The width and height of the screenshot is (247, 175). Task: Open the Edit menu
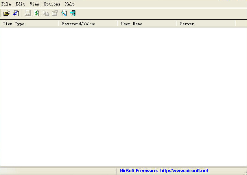(x=20, y=4)
